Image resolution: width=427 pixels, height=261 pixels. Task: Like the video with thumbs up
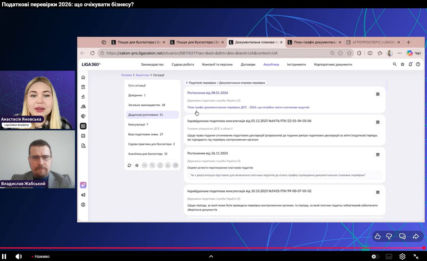[x=378, y=236]
